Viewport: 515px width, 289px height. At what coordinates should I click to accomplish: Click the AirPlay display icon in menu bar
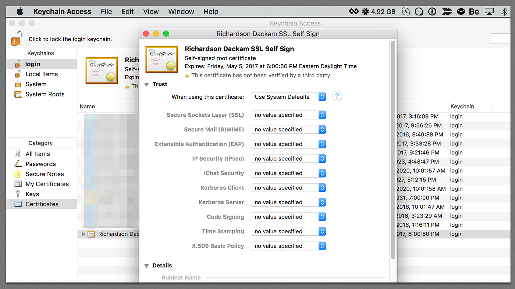[489, 11]
